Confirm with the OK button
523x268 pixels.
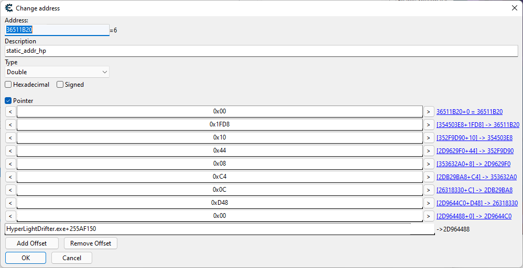26,258
